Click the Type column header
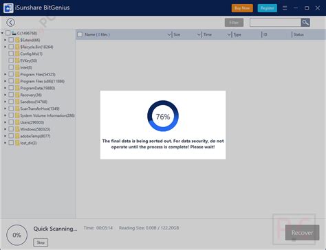 (x=237, y=35)
